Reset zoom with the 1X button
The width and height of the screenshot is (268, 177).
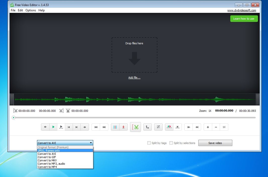tap(224, 127)
